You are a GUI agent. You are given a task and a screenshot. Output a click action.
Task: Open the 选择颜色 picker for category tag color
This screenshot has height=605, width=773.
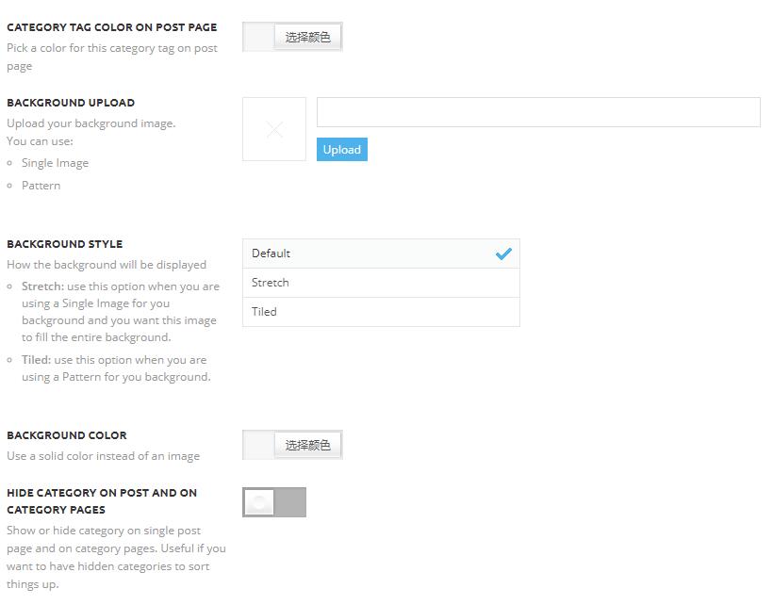pyautogui.click(x=307, y=37)
